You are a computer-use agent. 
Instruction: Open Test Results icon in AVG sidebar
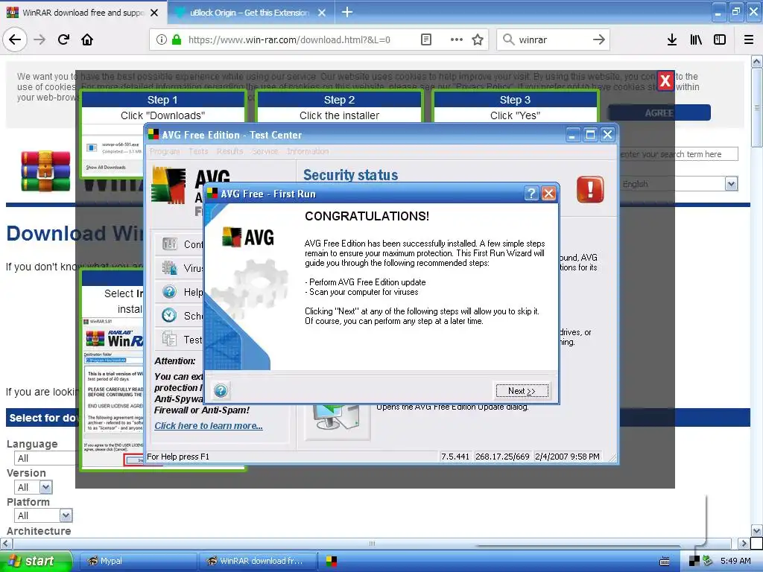(169, 339)
